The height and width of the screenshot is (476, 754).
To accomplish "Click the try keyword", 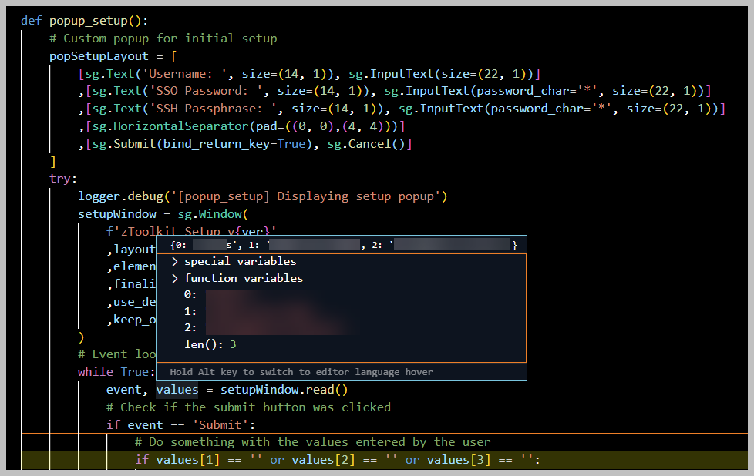I will point(59,178).
